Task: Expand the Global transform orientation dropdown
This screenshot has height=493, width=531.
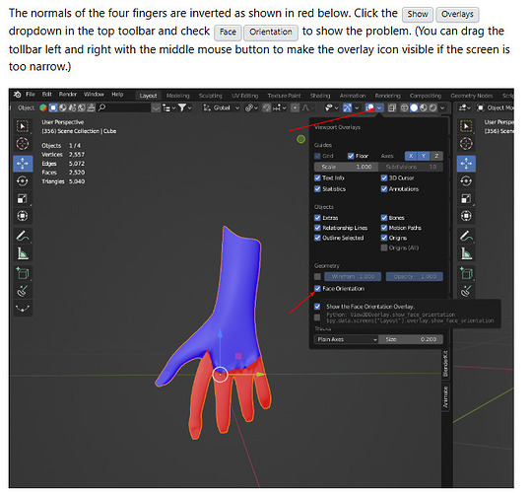Action: click(x=222, y=108)
